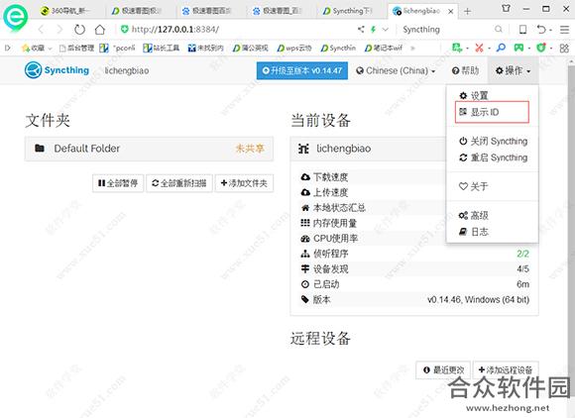
Task: Click the 升级至版本 v0.14.47 button
Action: pos(302,70)
